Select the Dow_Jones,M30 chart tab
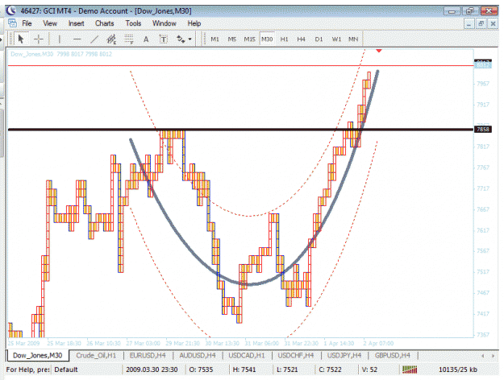The width and height of the screenshot is (504, 380). tap(38, 355)
